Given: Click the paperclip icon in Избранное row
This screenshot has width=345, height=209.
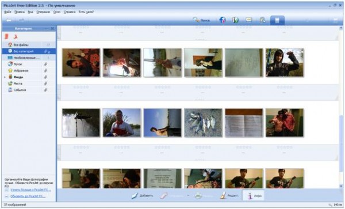Looking at the screenshot, I should pos(45,71).
